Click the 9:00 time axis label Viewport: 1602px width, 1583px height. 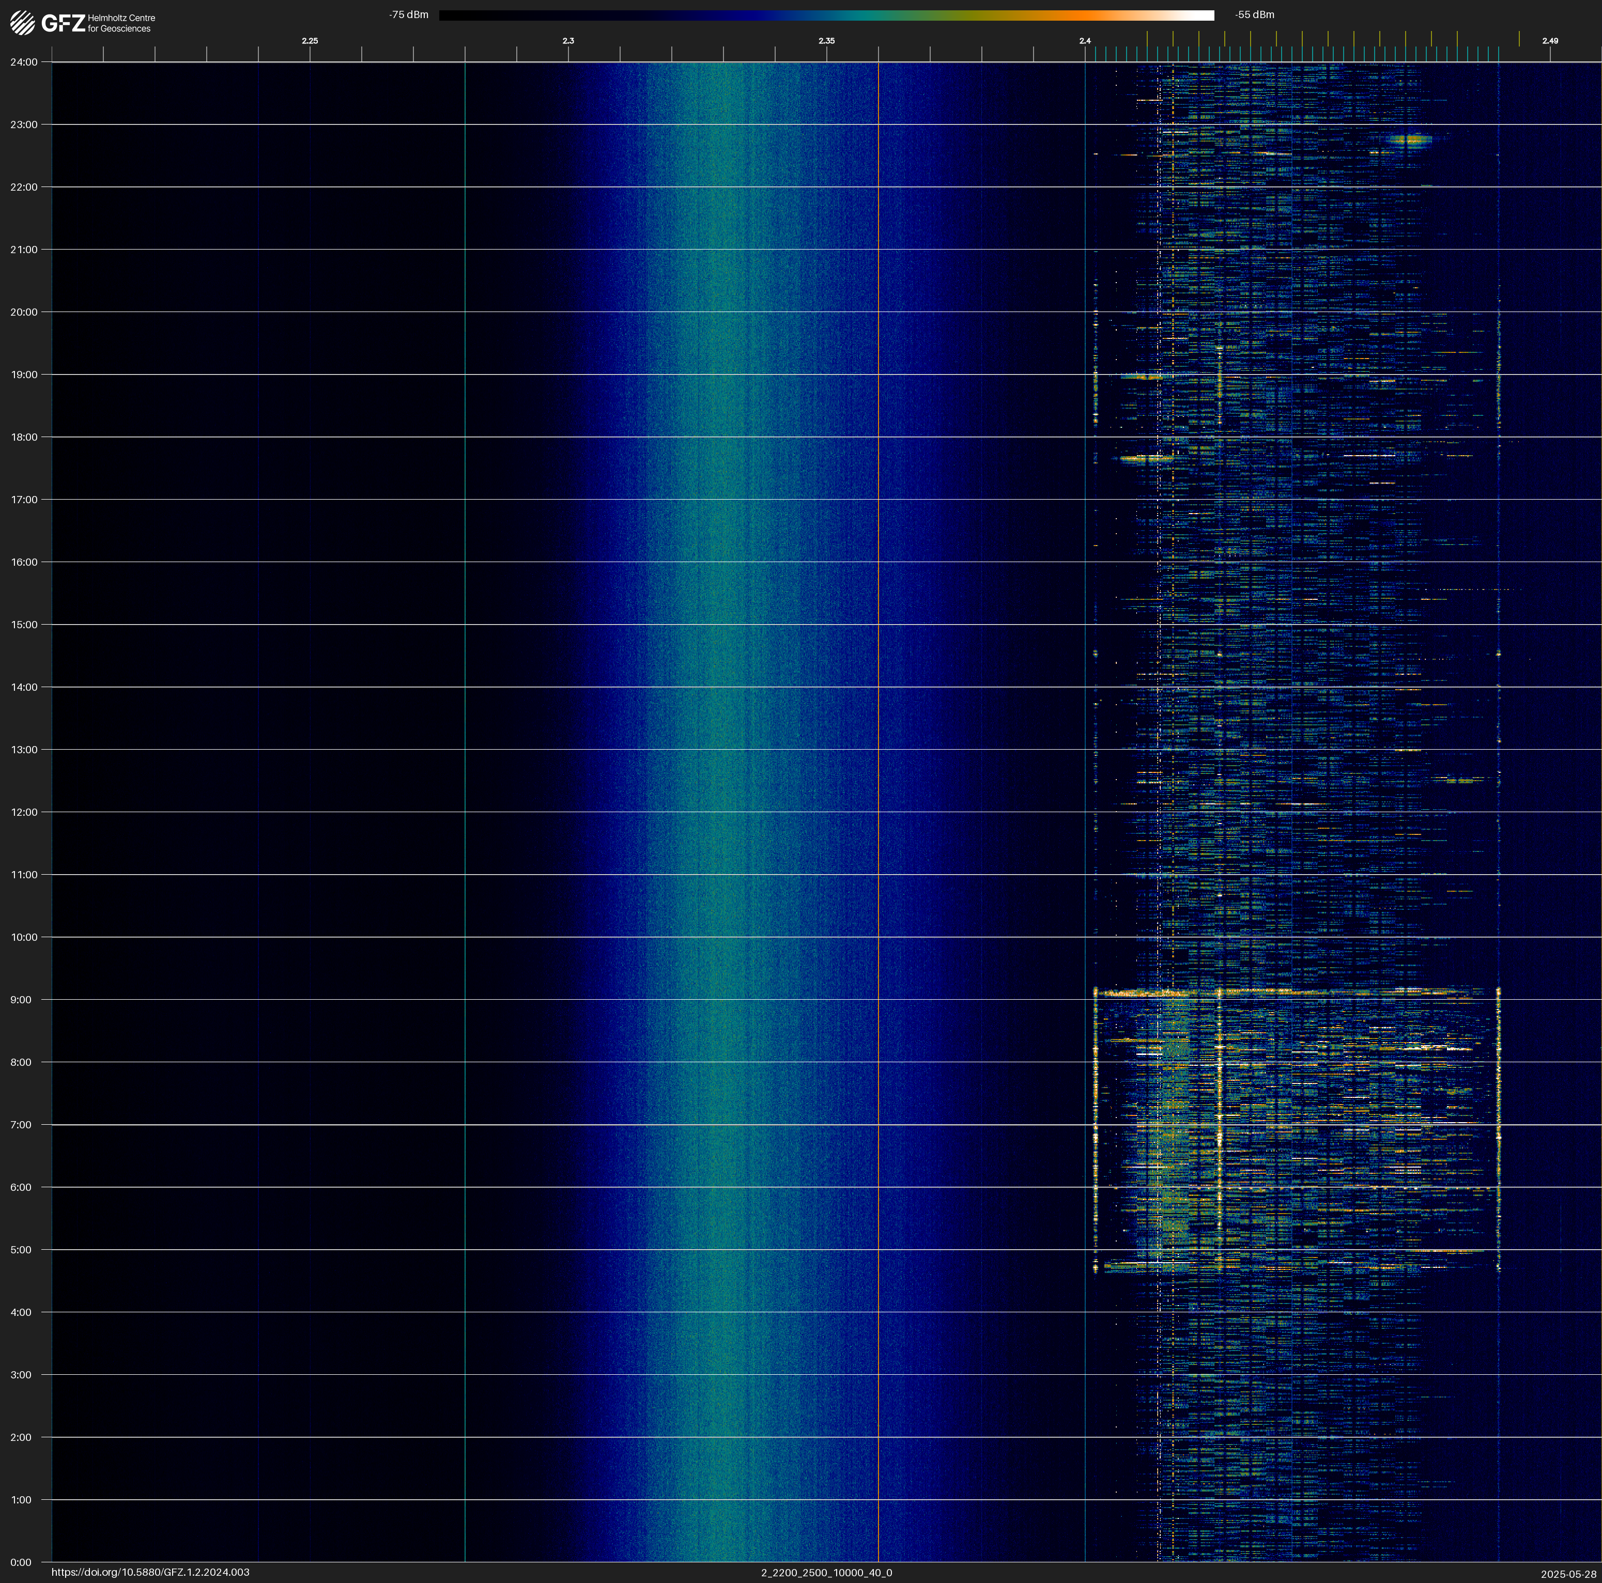[x=21, y=1000]
